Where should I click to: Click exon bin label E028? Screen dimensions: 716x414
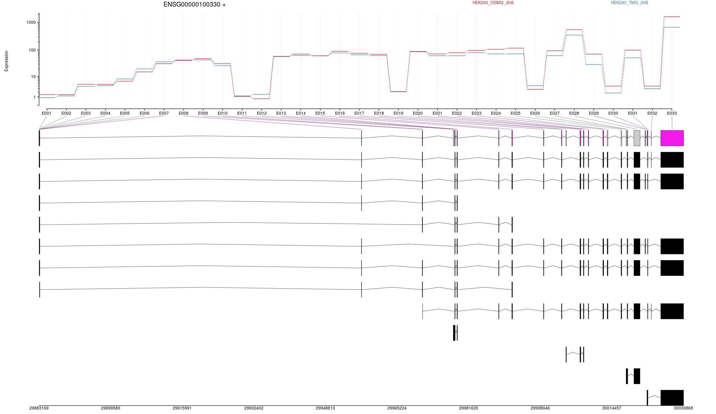coord(574,113)
